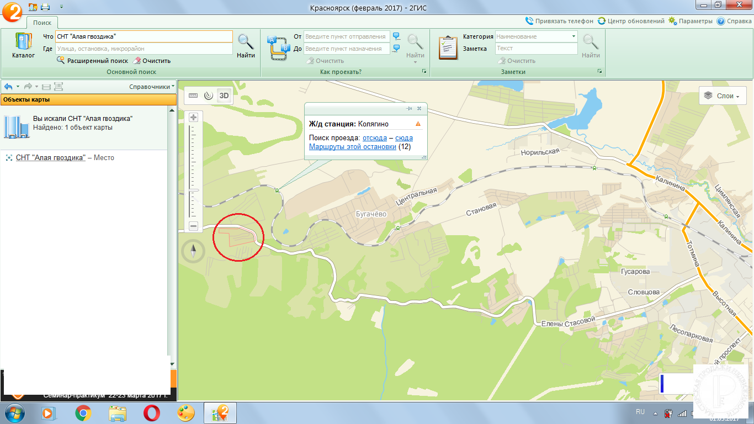Viewport: 754px width, 424px height.
Task: Click the Что search field
Action: pyautogui.click(x=144, y=36)
